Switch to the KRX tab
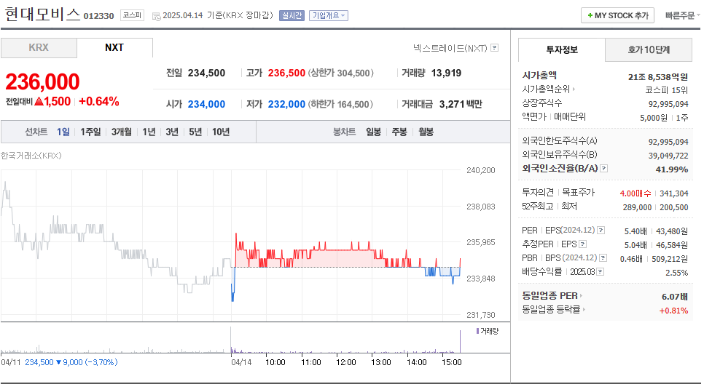 [39, 47]
